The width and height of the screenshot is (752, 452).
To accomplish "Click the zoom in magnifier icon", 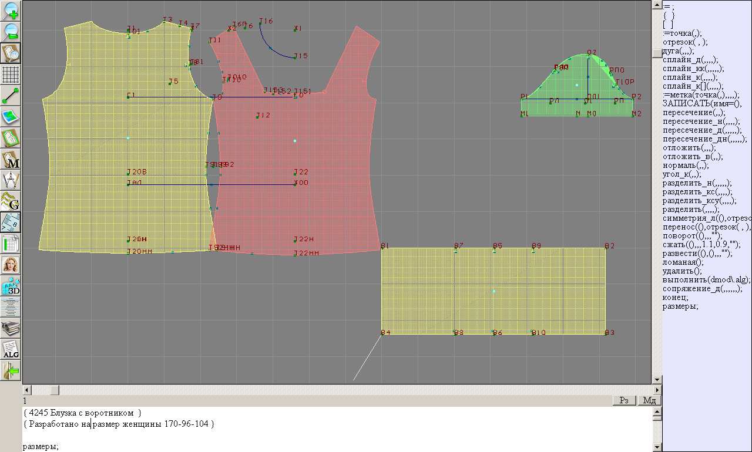I will (11, 11).
